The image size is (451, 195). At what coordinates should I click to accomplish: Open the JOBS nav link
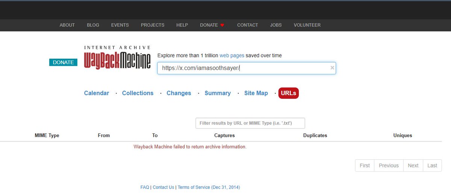(276, 25)
